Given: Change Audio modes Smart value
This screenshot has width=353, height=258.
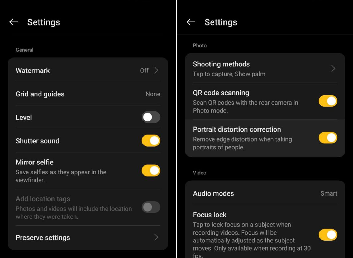Looking at the screenshot, I should [329, 193].
